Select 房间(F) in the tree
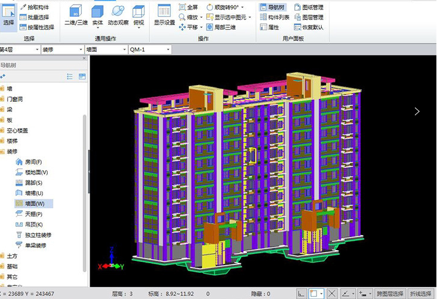Screen dimensions: 437x299 29,162
